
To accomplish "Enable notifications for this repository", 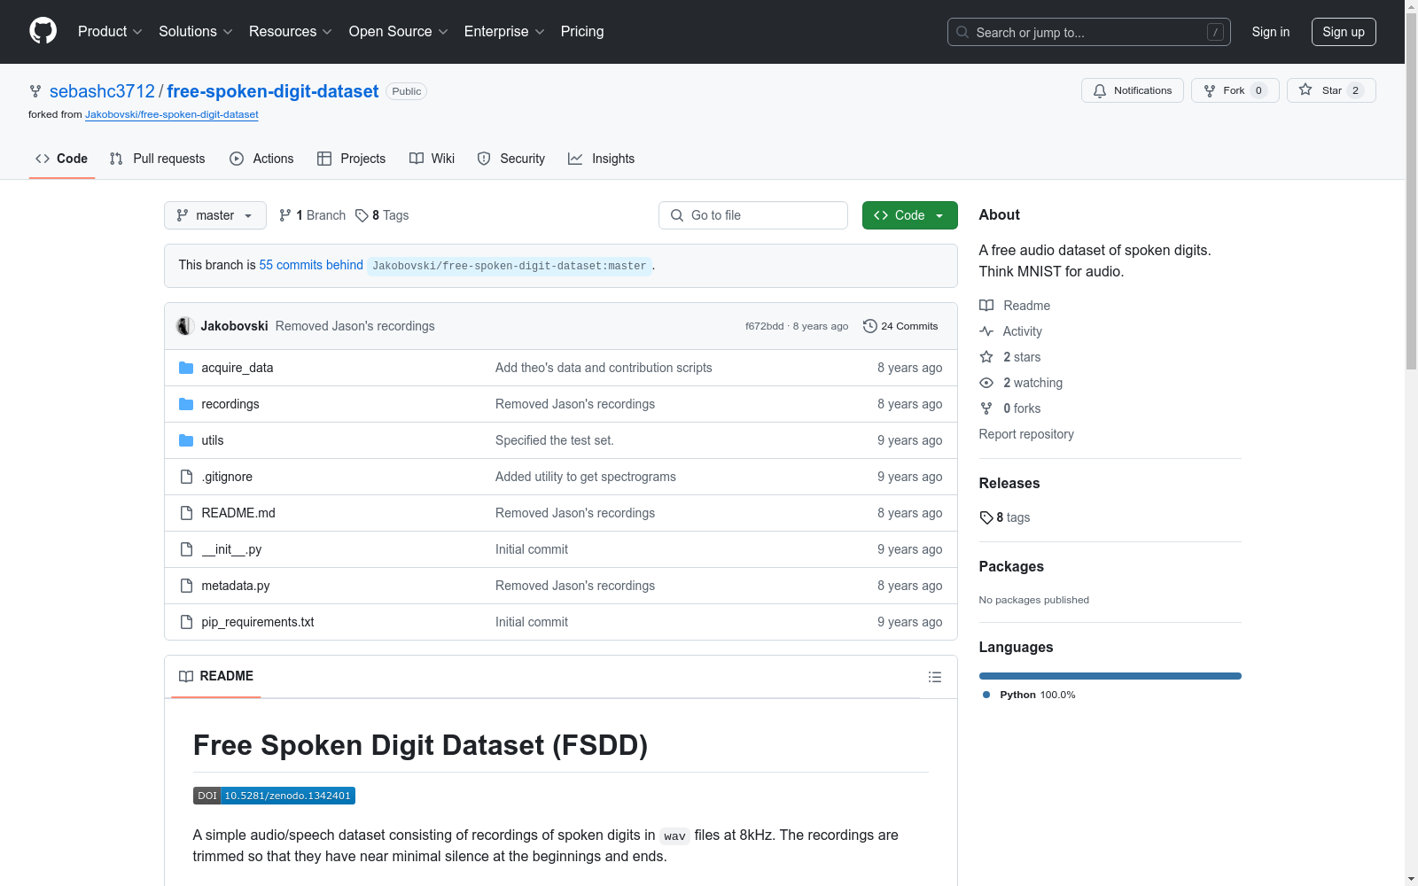I will pos(1132,90).
